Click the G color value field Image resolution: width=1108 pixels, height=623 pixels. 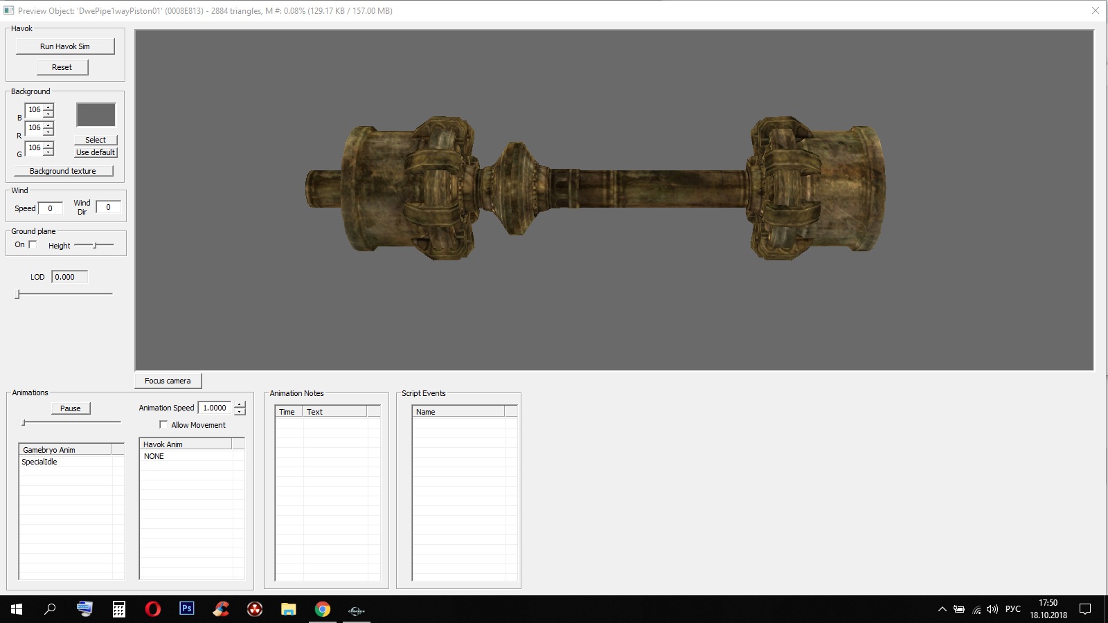pyautogui.click(x=34, y=148)
